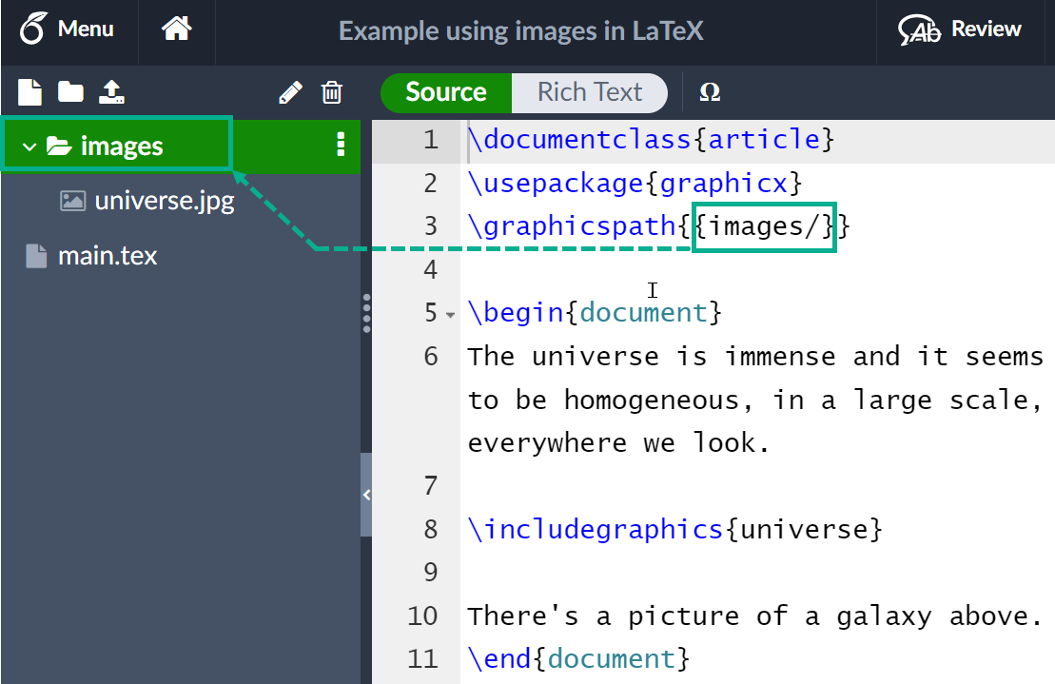
Task: Click the vertical dots panel resize handle
Action: click(x=366, y=313)
